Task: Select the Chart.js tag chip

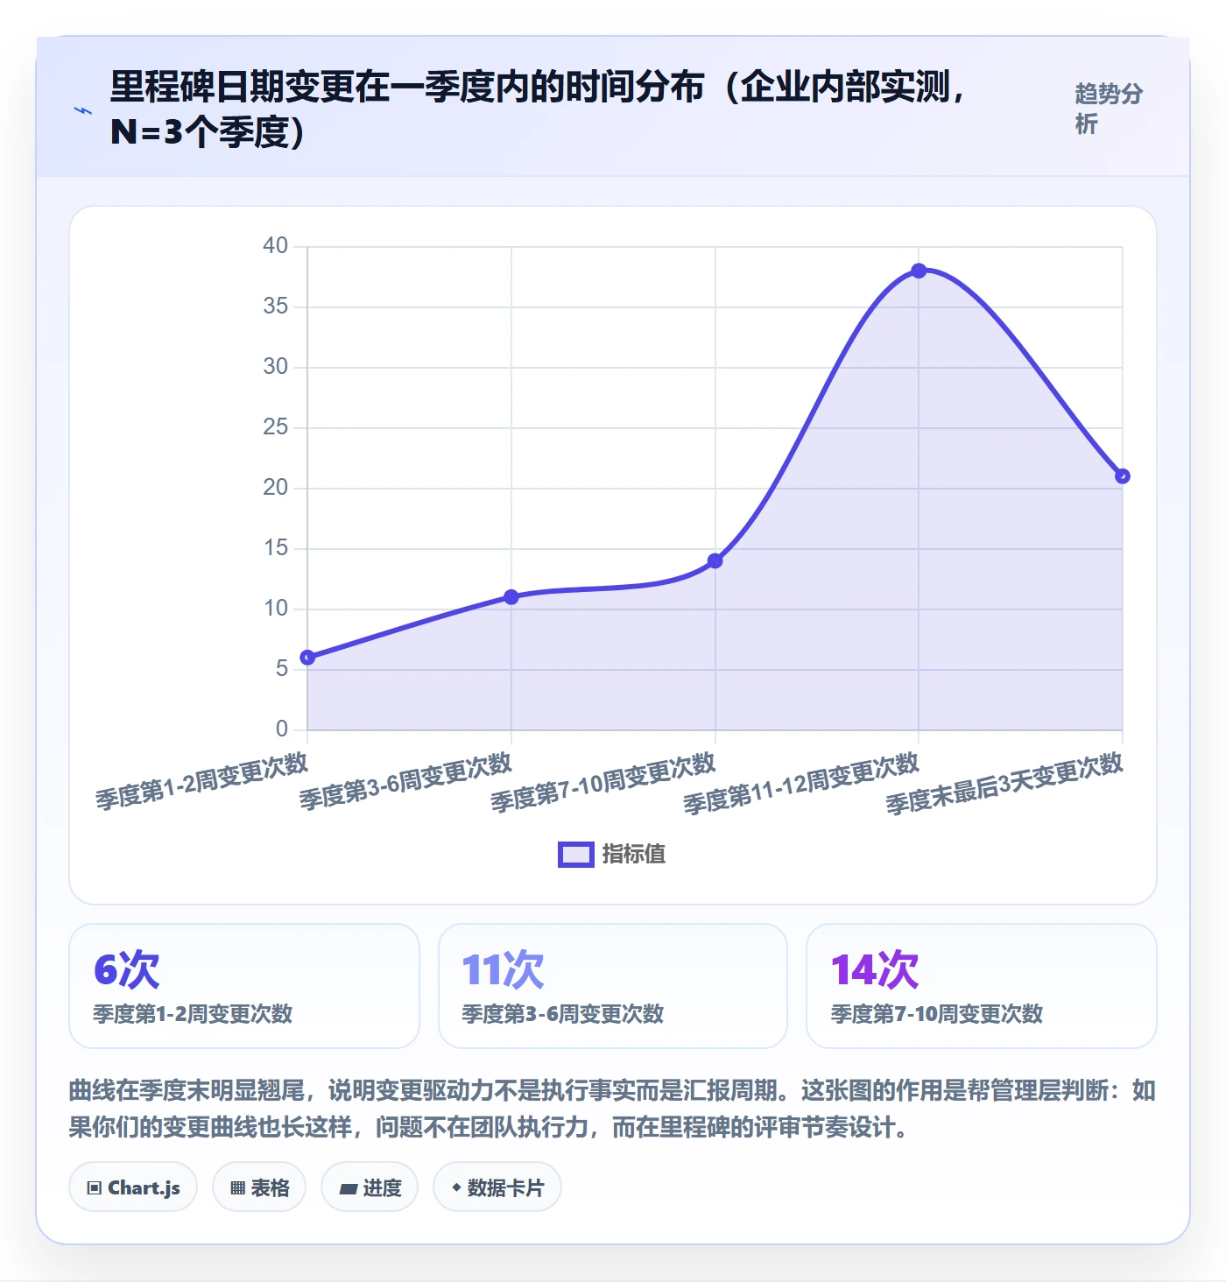Action: [133, 1187]
